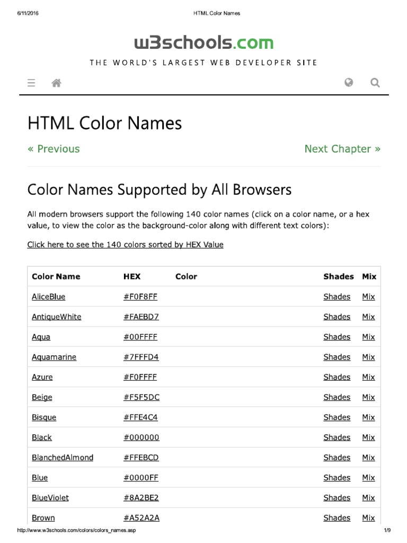Click the #F5F5DC hex link
407x543 pixels.
(140, 398)
